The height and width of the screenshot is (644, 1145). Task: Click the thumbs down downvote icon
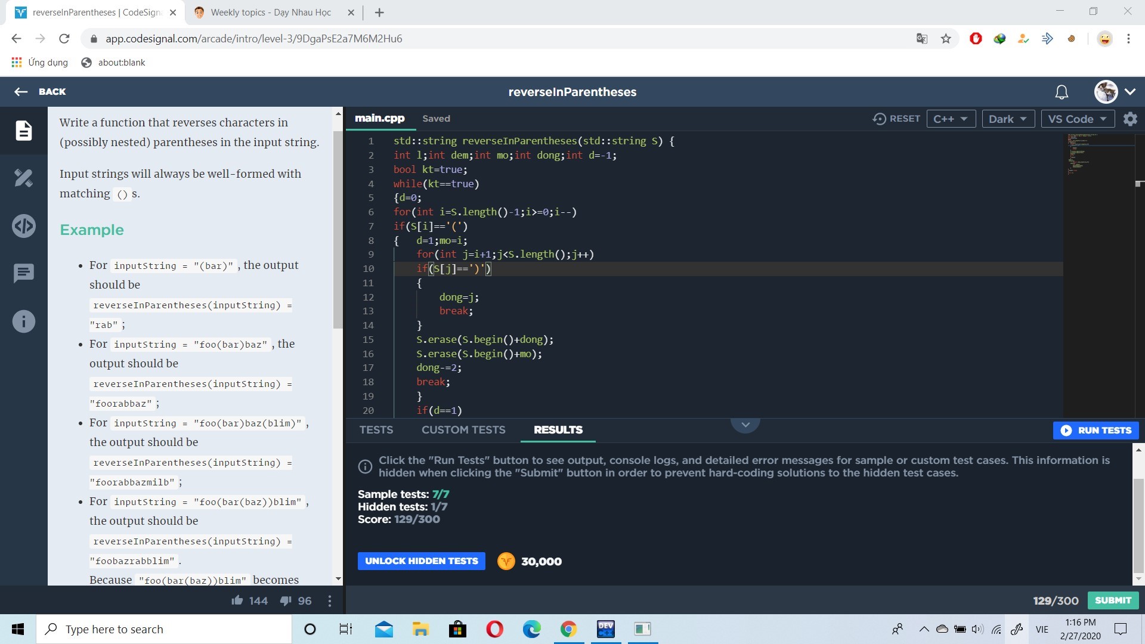click(286, 600)
